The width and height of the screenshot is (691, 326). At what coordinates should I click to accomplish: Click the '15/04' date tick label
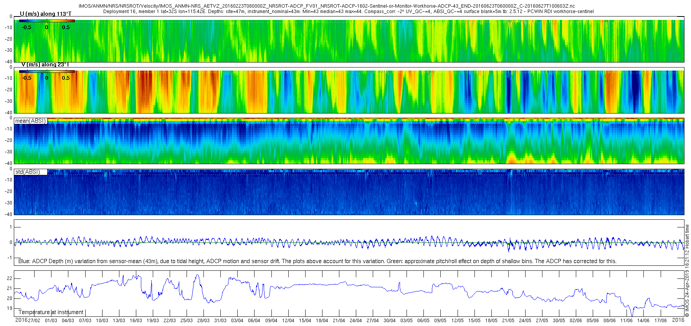click(305, 321)
